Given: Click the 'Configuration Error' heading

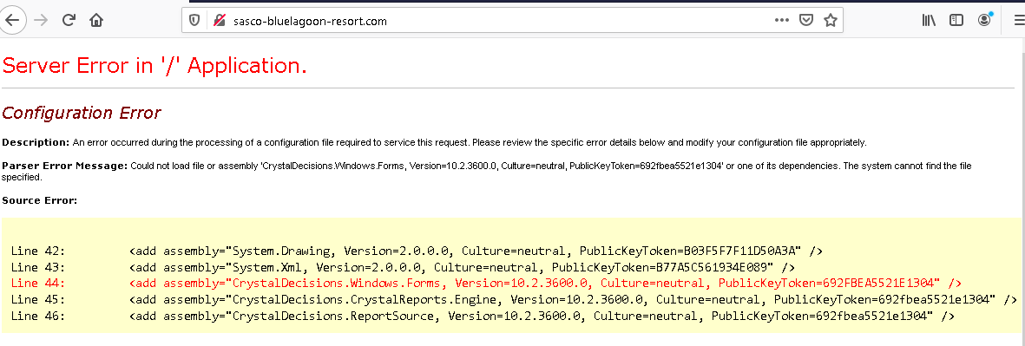Looking at the screenshot, I should click(x=81, y=113).
